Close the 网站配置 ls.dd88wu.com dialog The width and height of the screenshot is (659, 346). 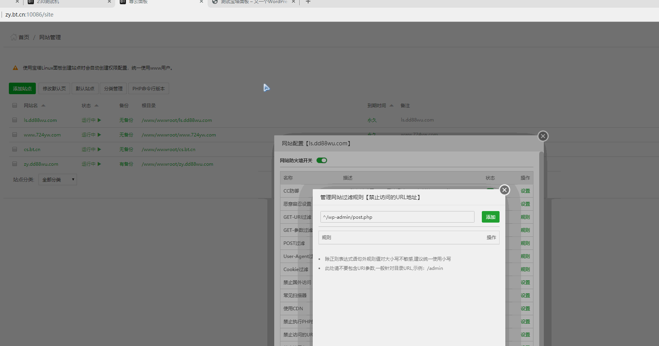pyautogui.click(x=543, y=136)
